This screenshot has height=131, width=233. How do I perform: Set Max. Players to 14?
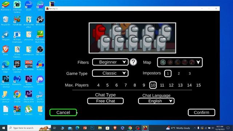189,85
